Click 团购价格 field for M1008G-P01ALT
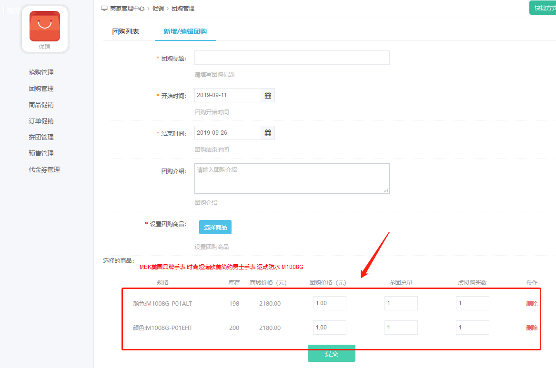Image resolution: width=556 pixels, height=368 pixels. coord(329,303)
